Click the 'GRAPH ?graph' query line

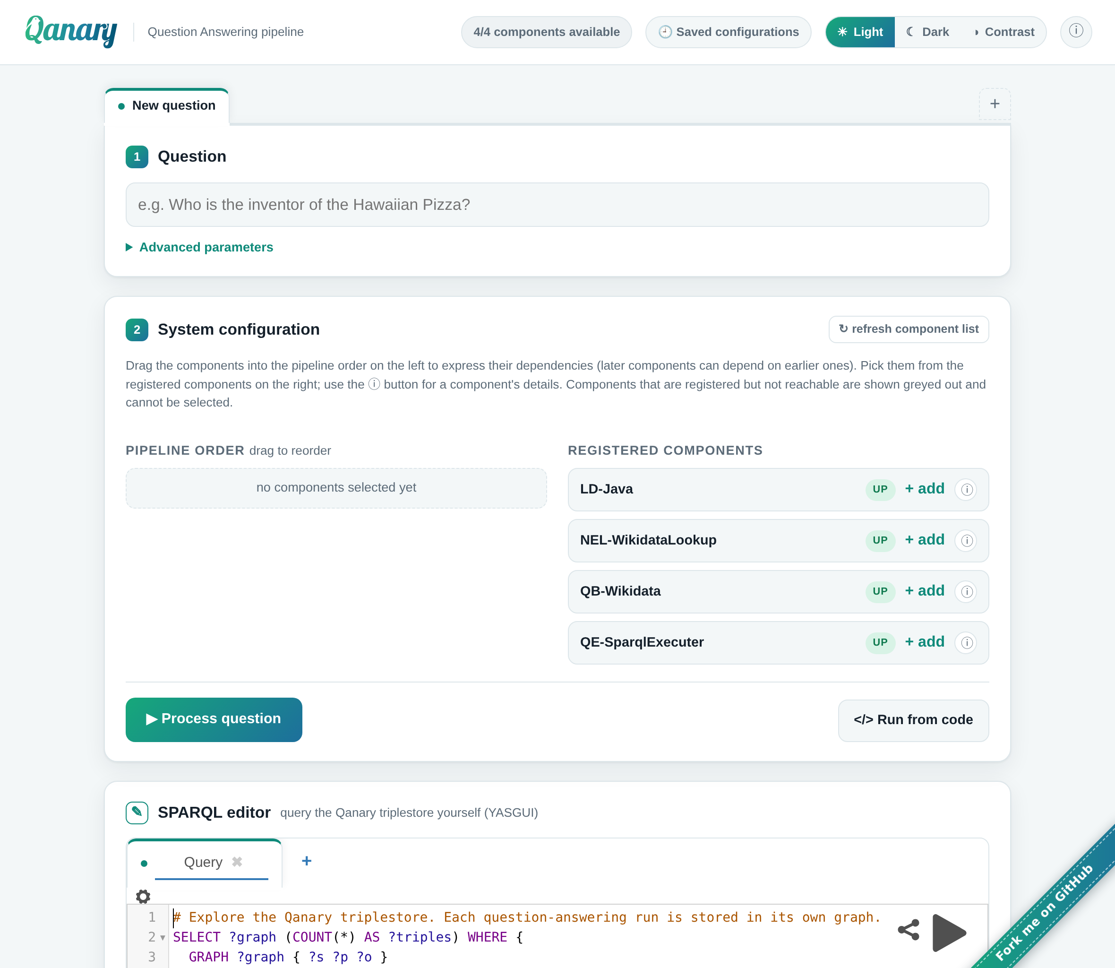288,957
